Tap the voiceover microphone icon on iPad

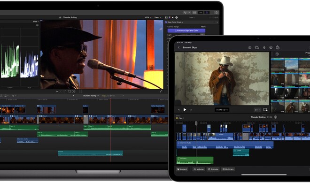point(264,47)
